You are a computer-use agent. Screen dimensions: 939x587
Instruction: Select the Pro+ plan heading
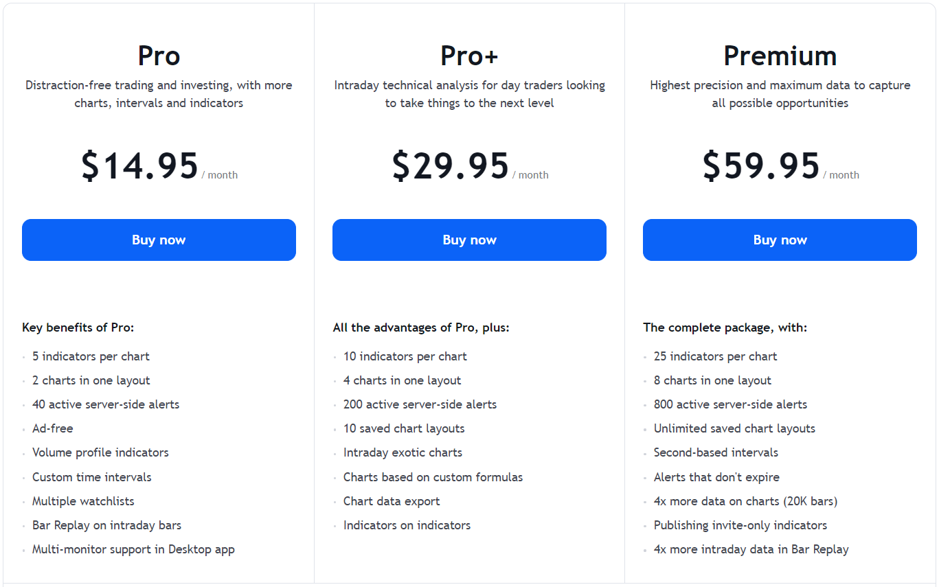click(469, 56)
